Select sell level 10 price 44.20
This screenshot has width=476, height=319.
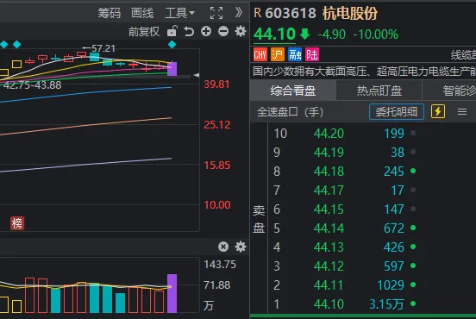coord(329,134)
